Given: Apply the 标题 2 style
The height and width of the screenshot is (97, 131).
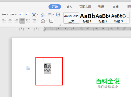Looking at the screenshot, I should pyautogui.click(x=103, y=18).
